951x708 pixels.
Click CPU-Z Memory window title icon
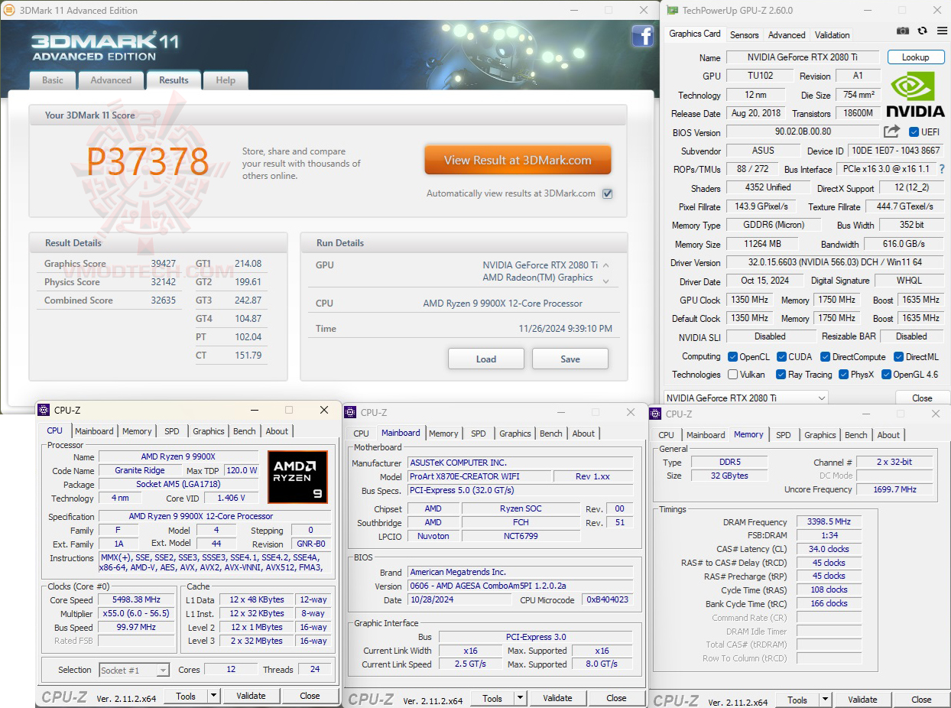click(656, 414)
